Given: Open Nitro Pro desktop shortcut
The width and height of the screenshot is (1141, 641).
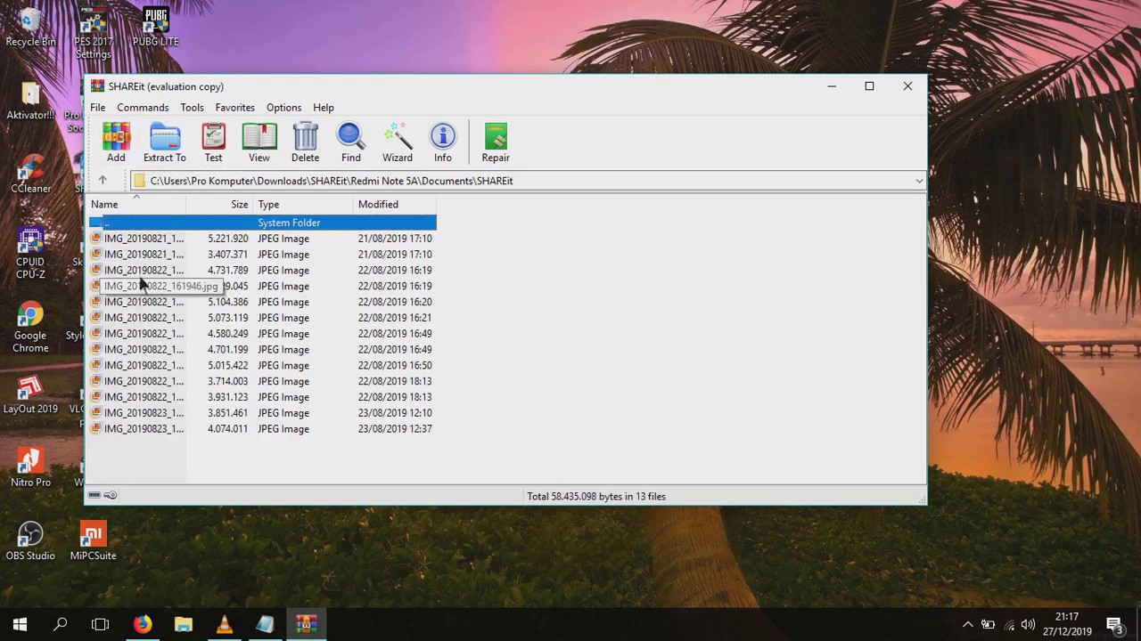Looking at the screenshot, I should pyautogui.click(x=30, y=468).
